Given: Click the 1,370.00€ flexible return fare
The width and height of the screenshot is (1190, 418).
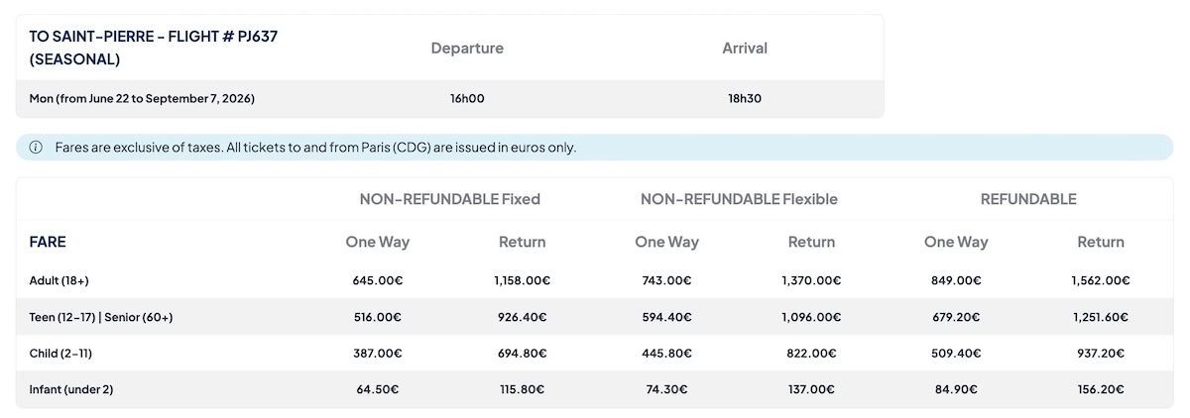Looking at the screenshot, I should click(x=811, y=280).
